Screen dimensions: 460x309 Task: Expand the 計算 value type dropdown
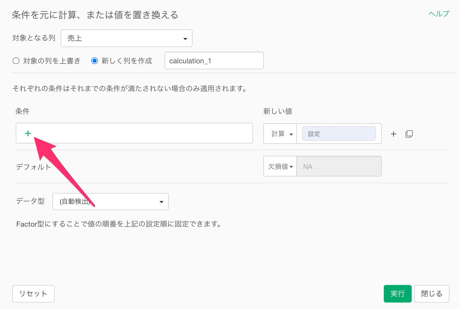(280, 134)
